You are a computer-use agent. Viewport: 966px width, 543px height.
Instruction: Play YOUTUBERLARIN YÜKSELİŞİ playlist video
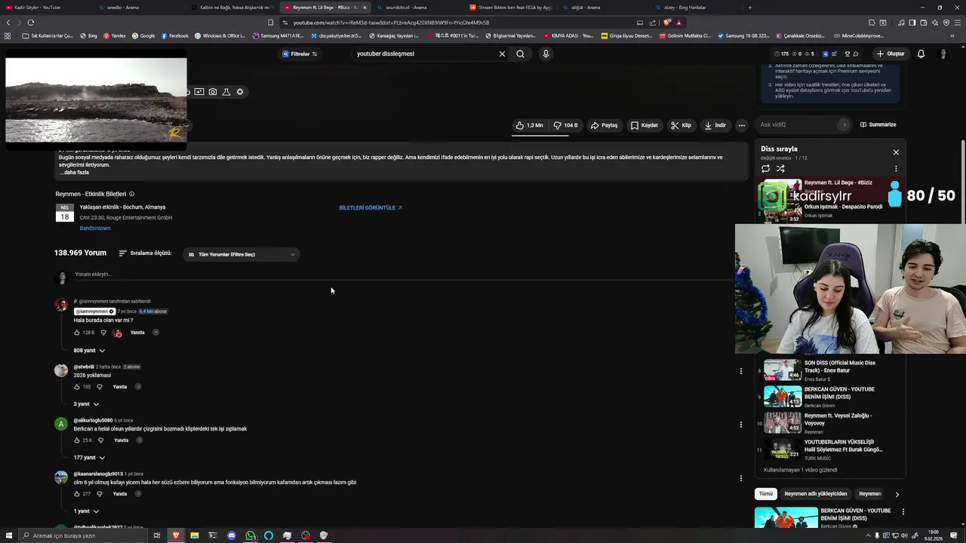[x=823, y=449]
